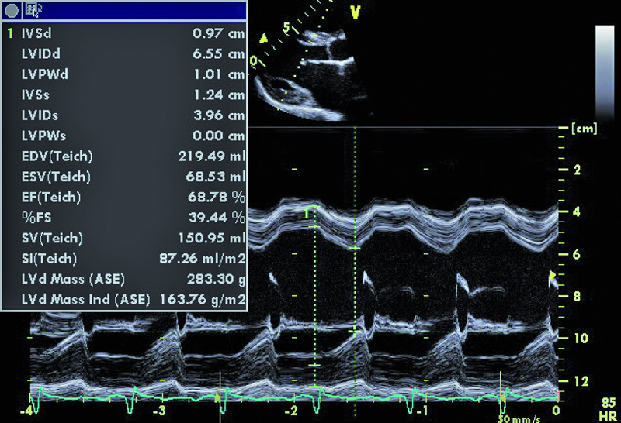The height and width of the screenshot is (423, 621).
Task: Click the yellow triangle marker beside the 2D sector
Action: click(263, 38)
